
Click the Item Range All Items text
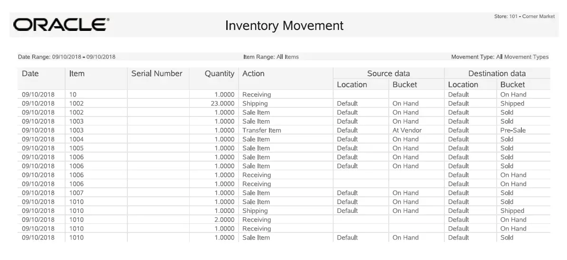[271, 57]
